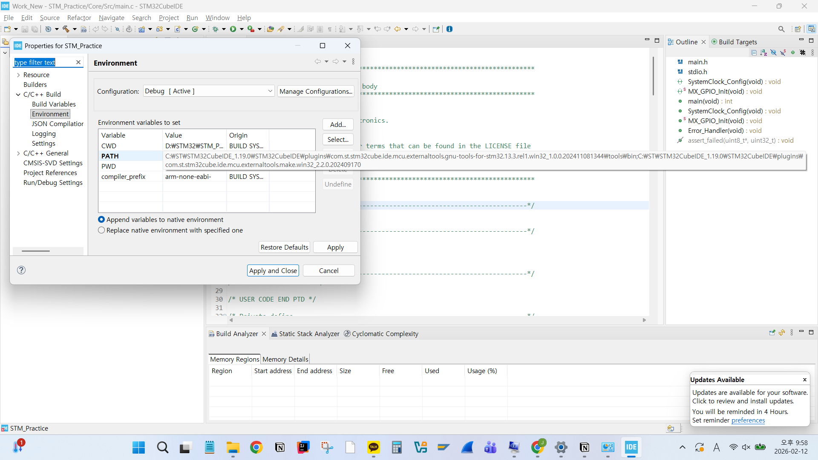The height and width of the screenshot is (460, 818).
Task: Click the Search magnifier icon in toolbar
Action: coord(781,29)
